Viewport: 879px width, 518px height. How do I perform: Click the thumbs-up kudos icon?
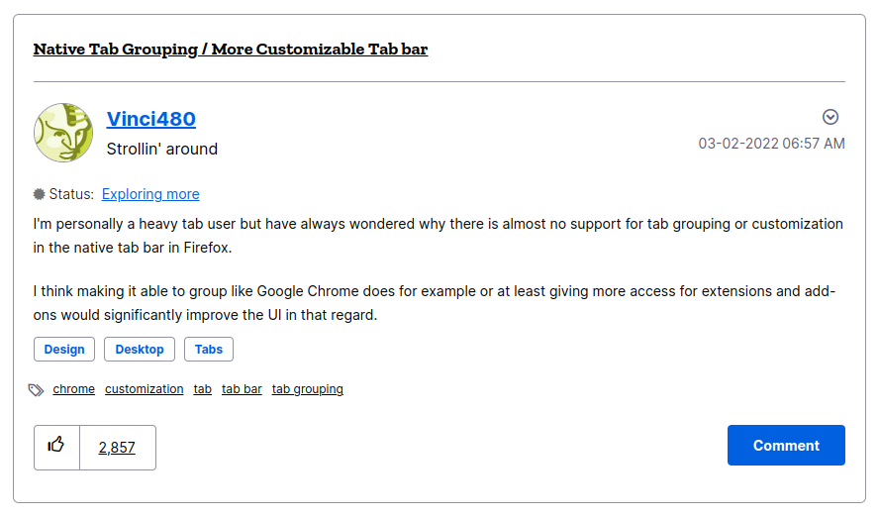pos(56,446)
